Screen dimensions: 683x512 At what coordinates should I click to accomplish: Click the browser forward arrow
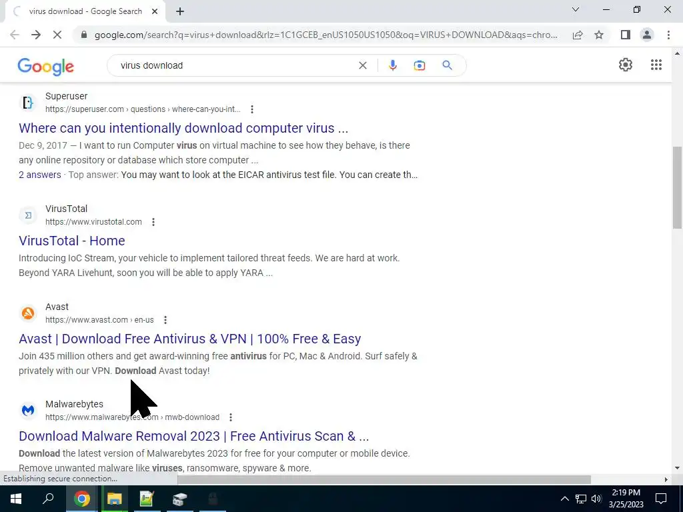(x=36, y=35)
